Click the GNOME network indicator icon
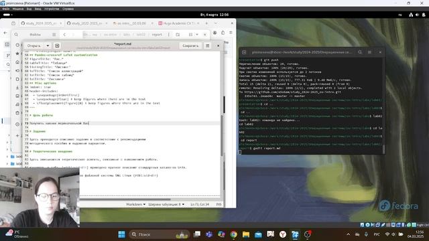 coord(411,15)
